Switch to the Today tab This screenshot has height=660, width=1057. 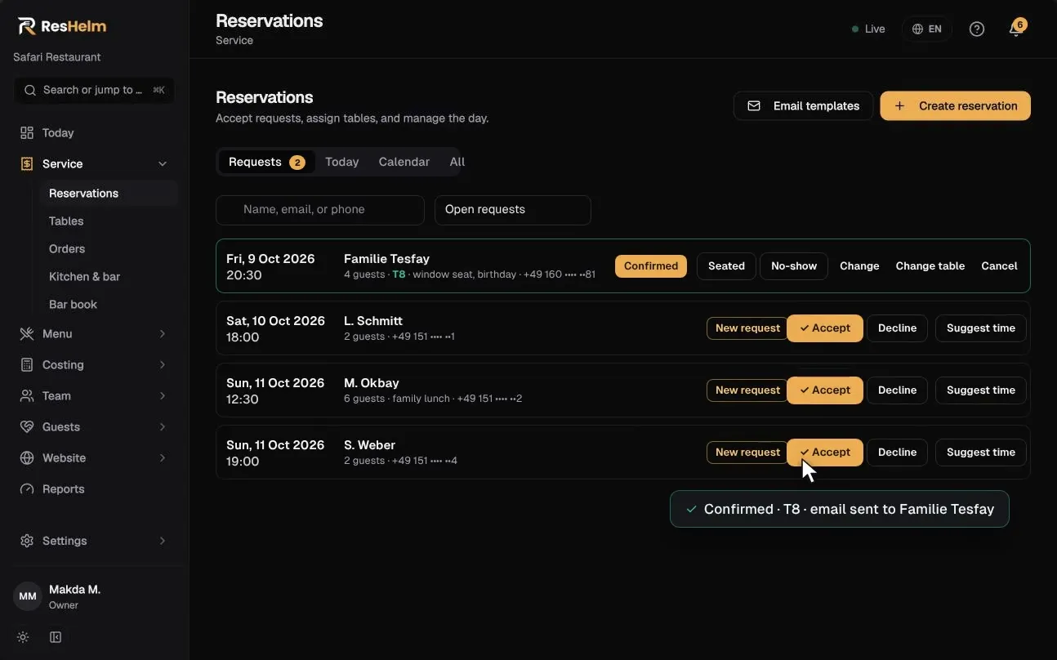tap(341, 162)
